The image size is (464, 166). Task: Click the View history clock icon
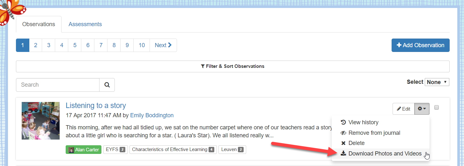coord(343,122)
